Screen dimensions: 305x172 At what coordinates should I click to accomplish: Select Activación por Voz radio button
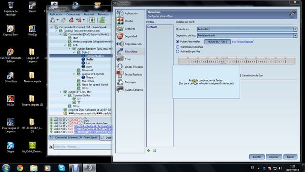pyautogui.click(x=177, y=52)
